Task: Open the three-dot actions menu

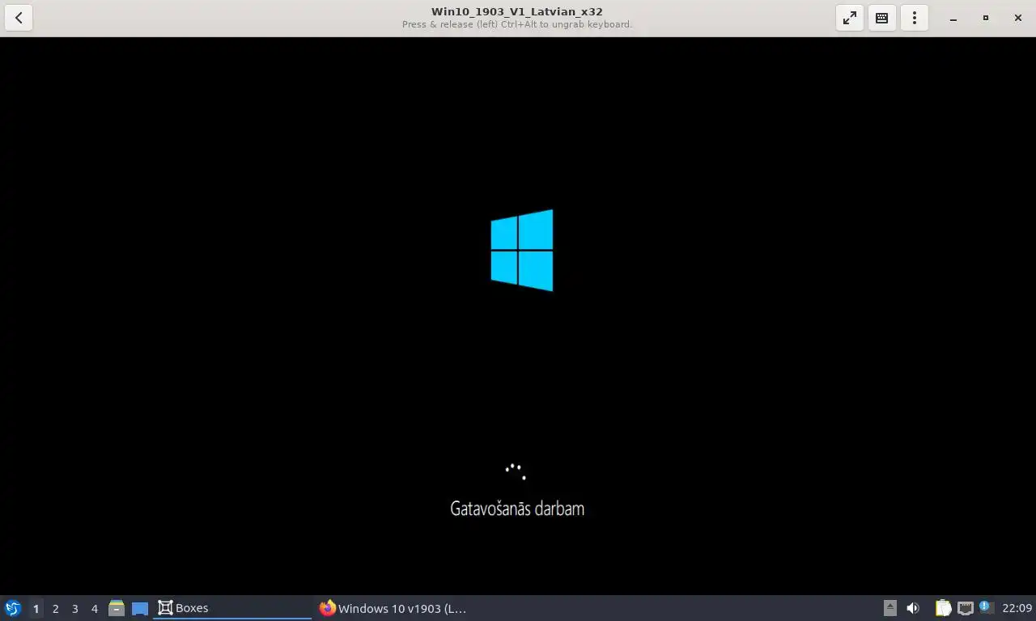Action: (x=915, y=18)
